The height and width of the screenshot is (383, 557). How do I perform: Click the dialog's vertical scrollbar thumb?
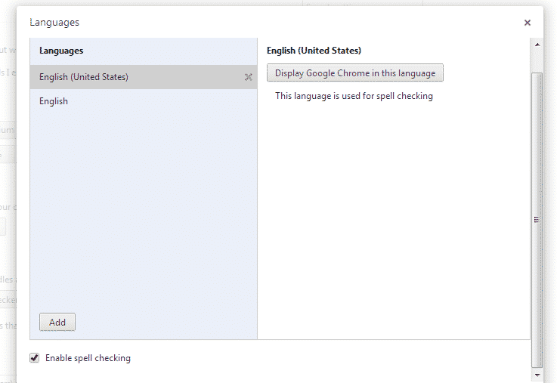click(x=537, y=219)
